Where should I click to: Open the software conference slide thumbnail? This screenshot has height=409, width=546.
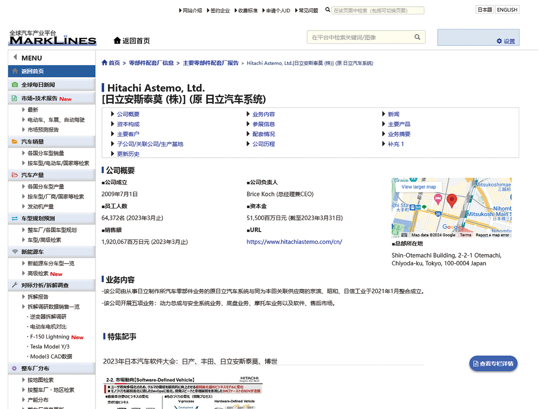183,392
